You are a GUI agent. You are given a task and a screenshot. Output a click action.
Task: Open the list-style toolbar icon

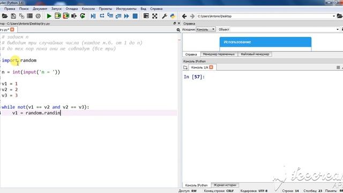30,16
